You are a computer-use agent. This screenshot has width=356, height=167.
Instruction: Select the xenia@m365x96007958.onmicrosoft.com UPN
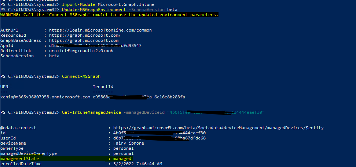click(45, 97)
